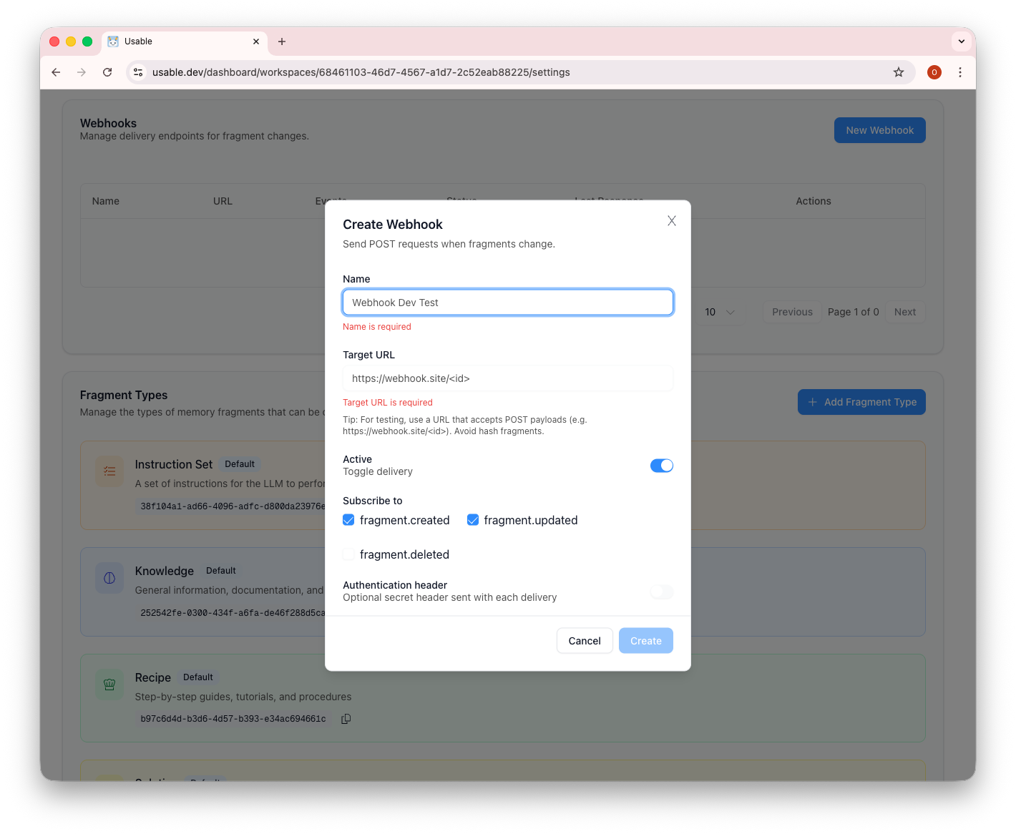Check the fragment.deleted event
The image size is (1016, 834).
tap(348, 554)
